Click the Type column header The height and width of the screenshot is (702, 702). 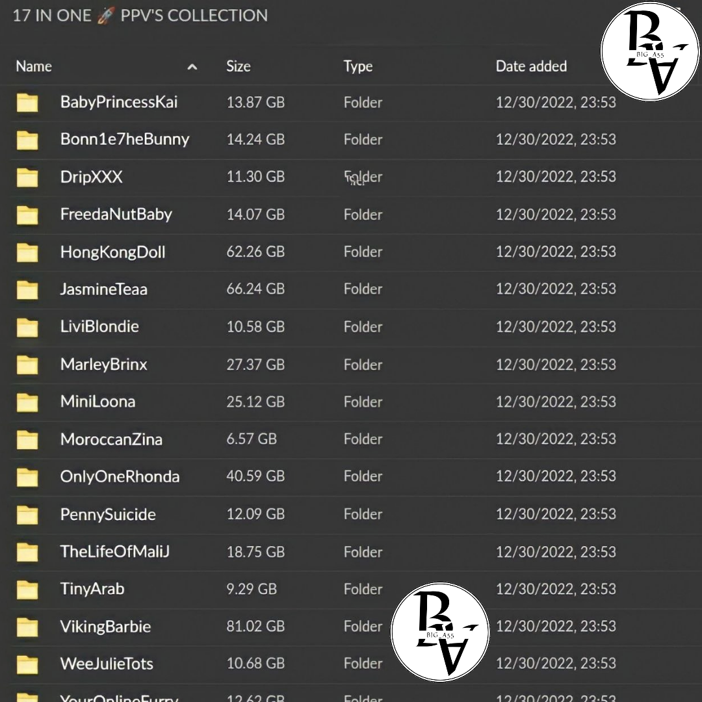click(357, 66)
